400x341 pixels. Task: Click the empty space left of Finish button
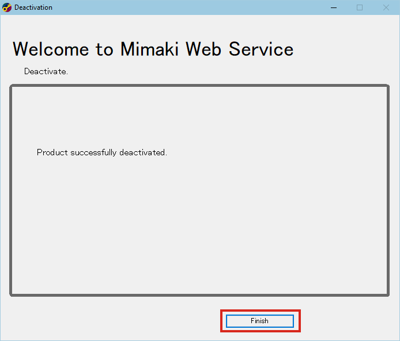click(115, 321)
